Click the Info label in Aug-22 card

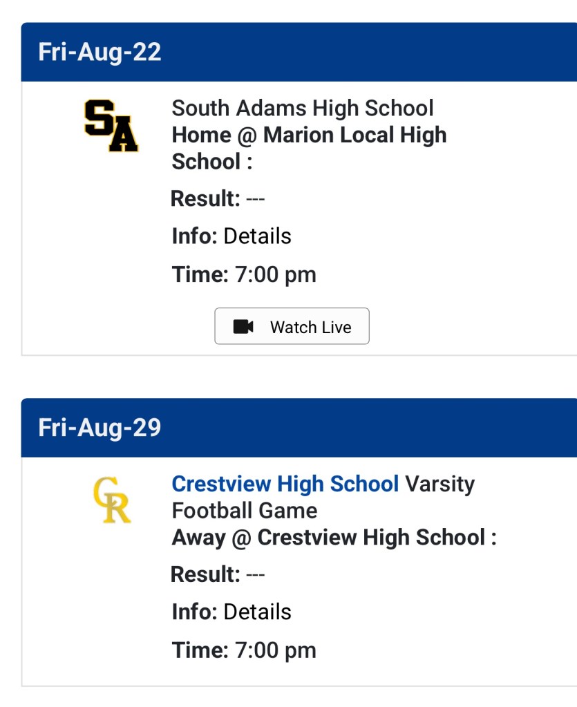194,236
